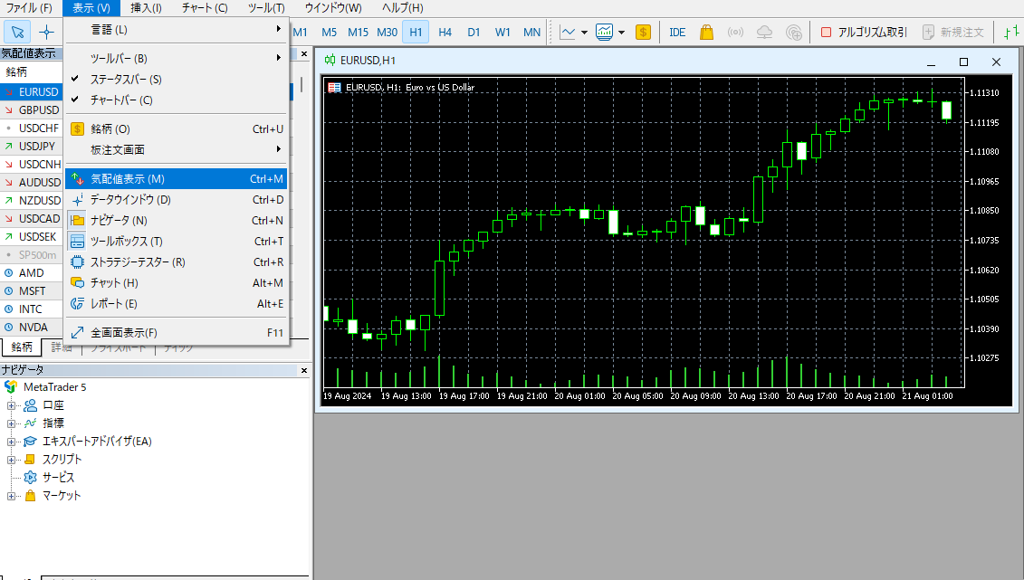Select 全画面表示 fullscreen menu item
This screenshot has width=1024, height=580.
[x=124, y=332]
